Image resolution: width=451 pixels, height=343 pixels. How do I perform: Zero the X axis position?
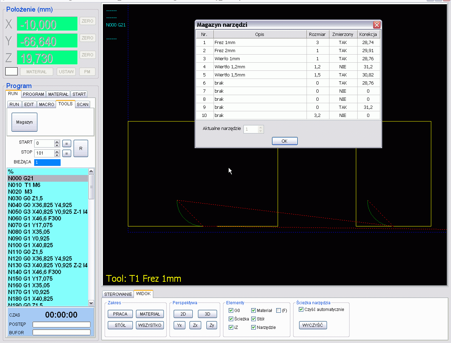[87, 21]
